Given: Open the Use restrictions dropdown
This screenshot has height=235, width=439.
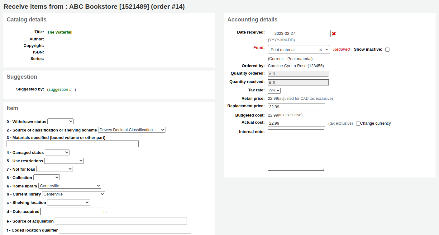Looking at the screenshot, I should pos(64,161).
